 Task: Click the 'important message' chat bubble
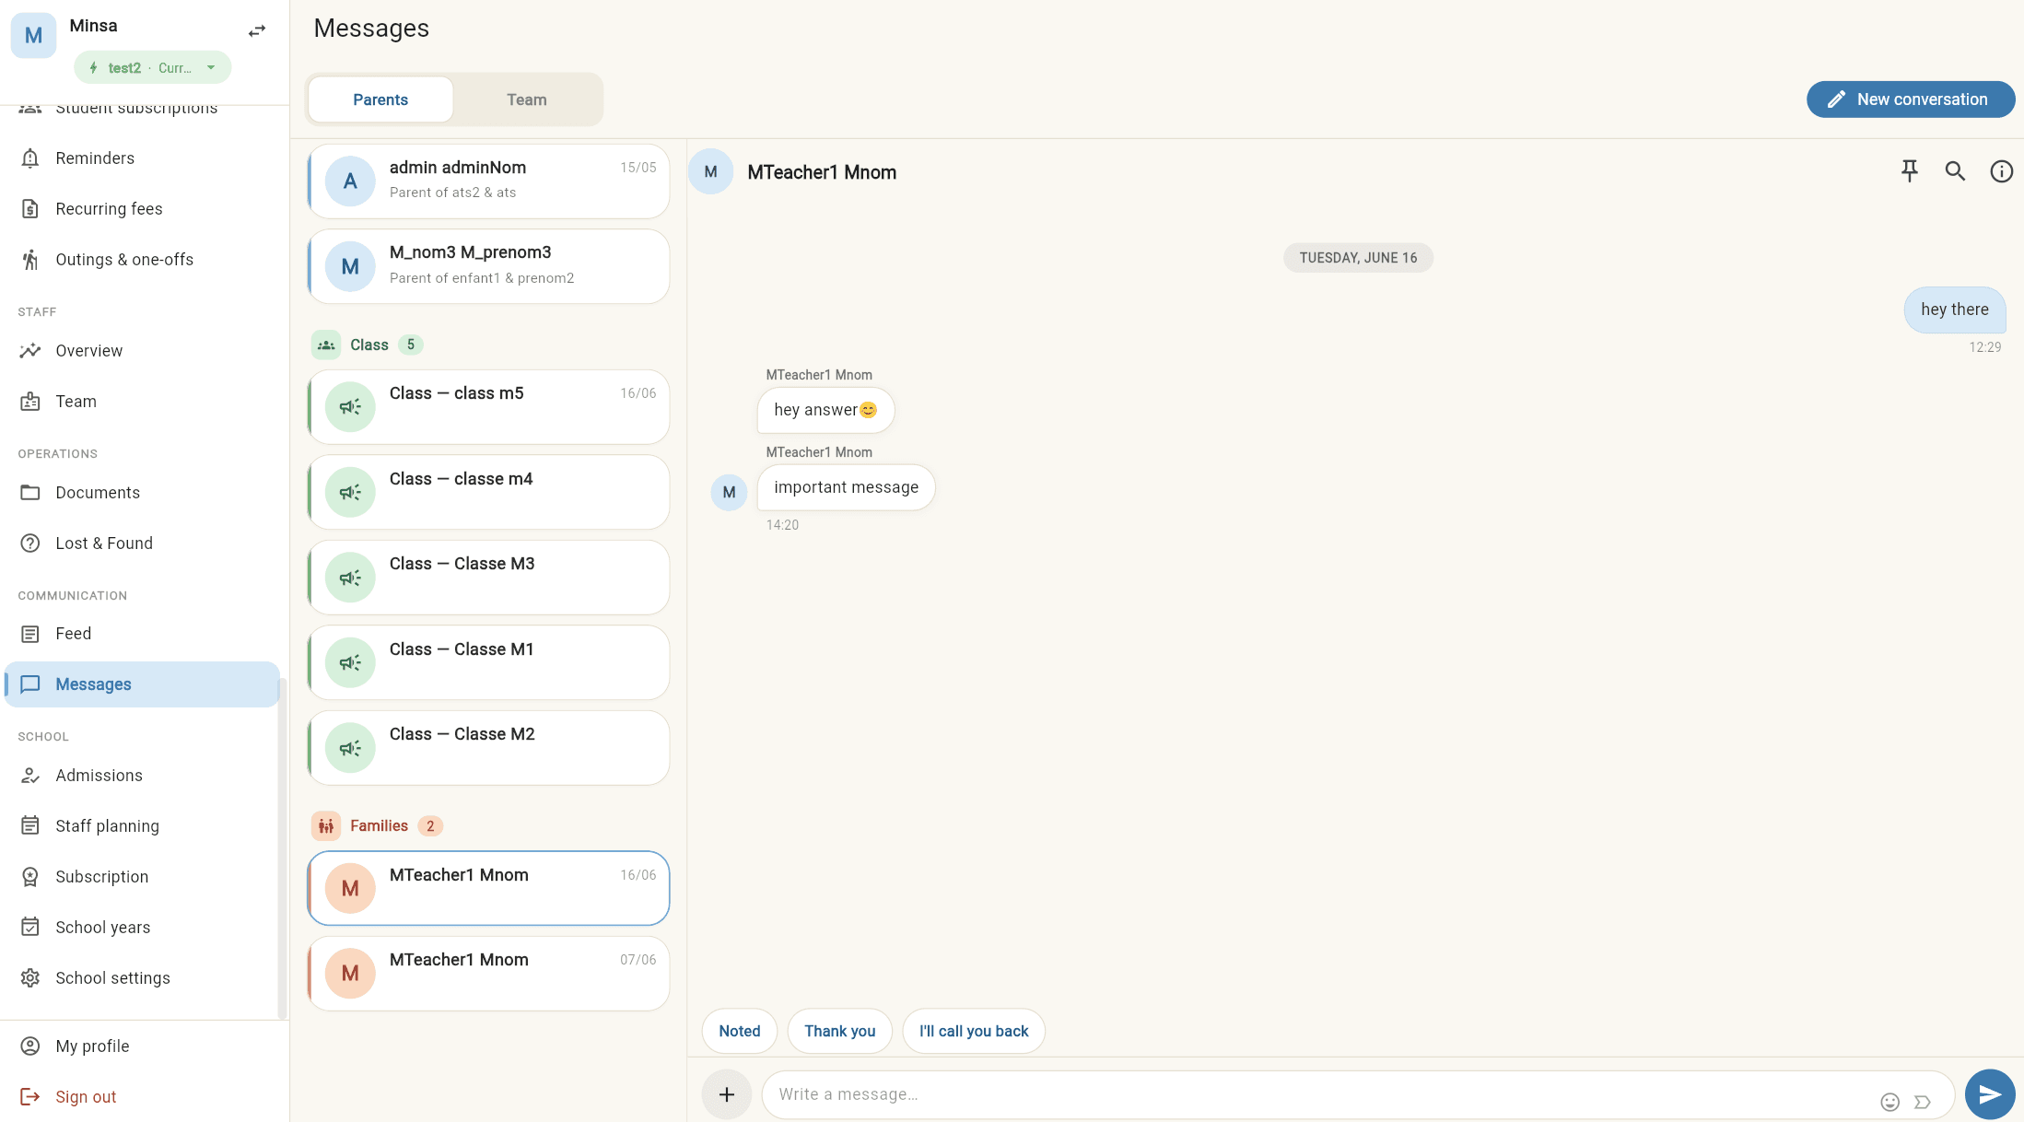coord(846,487)
